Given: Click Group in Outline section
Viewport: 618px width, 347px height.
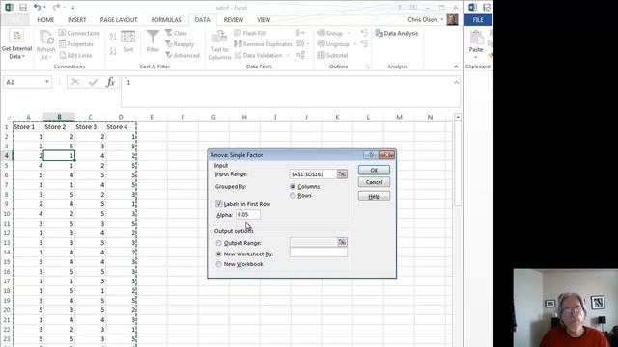Looking at the screenshot, I should tap(330, 33).
